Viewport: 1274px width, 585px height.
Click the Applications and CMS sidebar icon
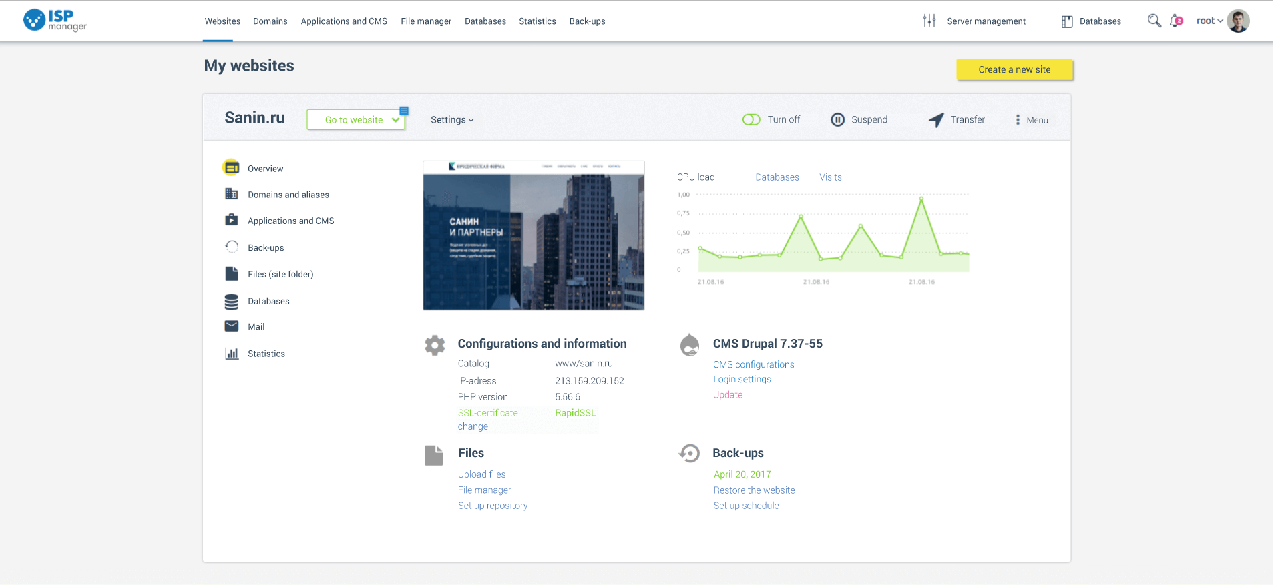coord(232,220)
